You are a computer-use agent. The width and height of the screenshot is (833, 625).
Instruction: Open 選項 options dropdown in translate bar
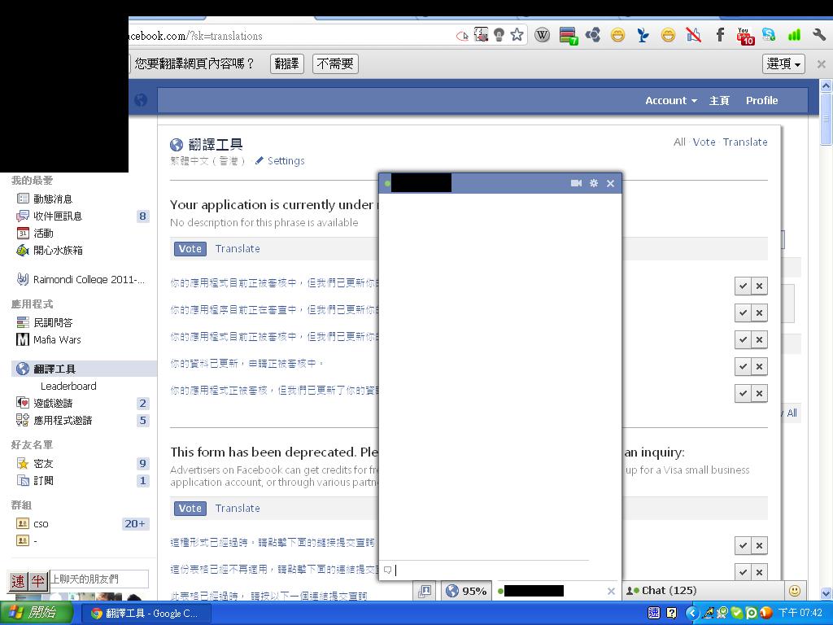pos(783,63)
